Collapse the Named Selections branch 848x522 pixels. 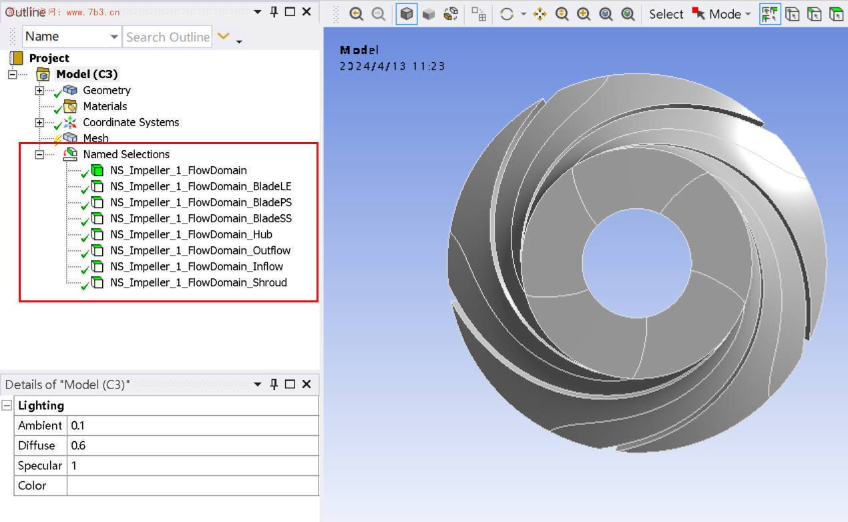(x=39, y=154)
